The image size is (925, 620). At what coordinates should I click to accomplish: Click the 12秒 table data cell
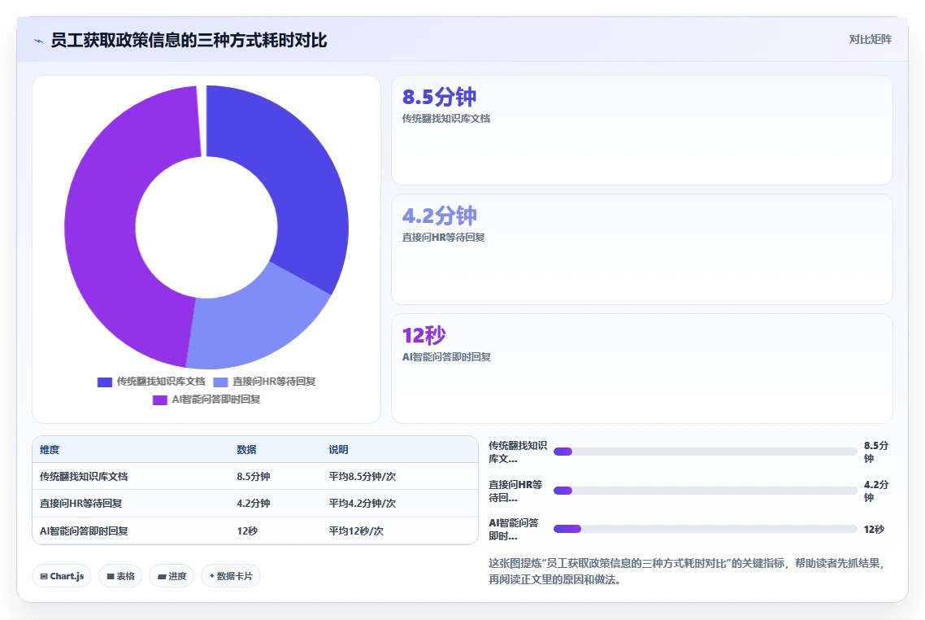click(x=247, y=531)
